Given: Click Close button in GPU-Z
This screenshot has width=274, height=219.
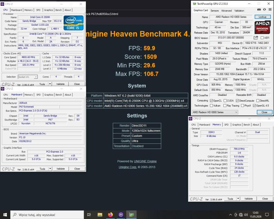Looking at the screenshot, I should pyautogui.click(x=264, y=112).
